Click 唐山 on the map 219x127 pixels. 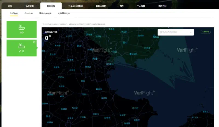click(x=125, y=43)
